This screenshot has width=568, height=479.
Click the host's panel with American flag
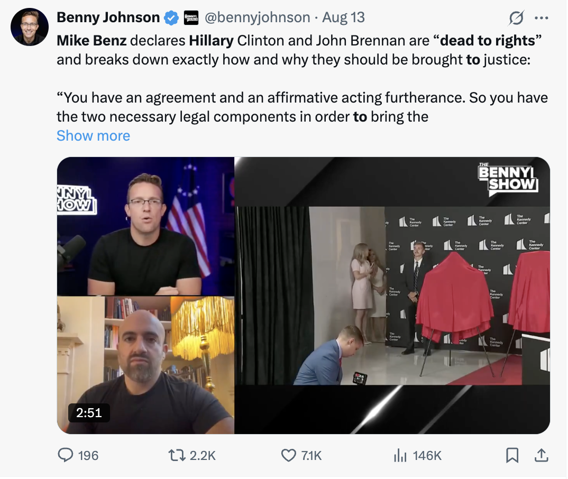pos(145,226)
